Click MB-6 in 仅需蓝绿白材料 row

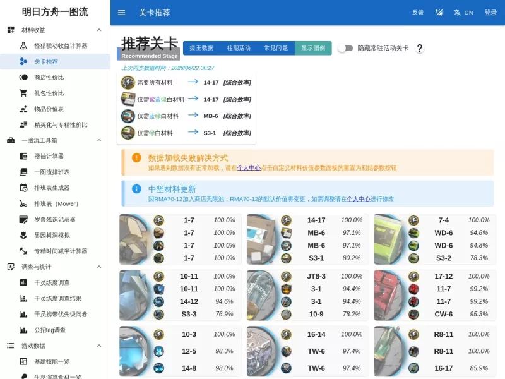(x=211, y=116)
